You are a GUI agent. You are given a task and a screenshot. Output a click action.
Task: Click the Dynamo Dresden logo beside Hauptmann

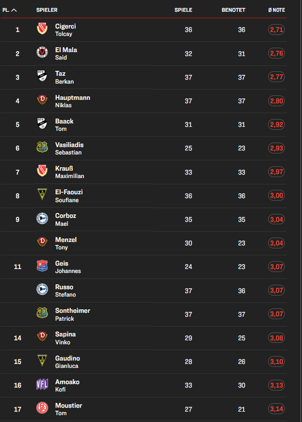tap(42, 101)
